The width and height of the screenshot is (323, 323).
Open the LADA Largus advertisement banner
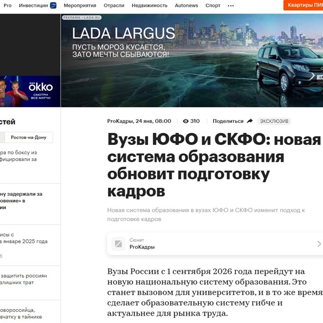(192, 60)
